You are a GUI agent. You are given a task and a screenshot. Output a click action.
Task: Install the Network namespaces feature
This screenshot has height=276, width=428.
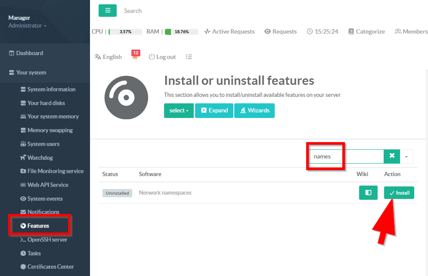(x=399, y=193)
